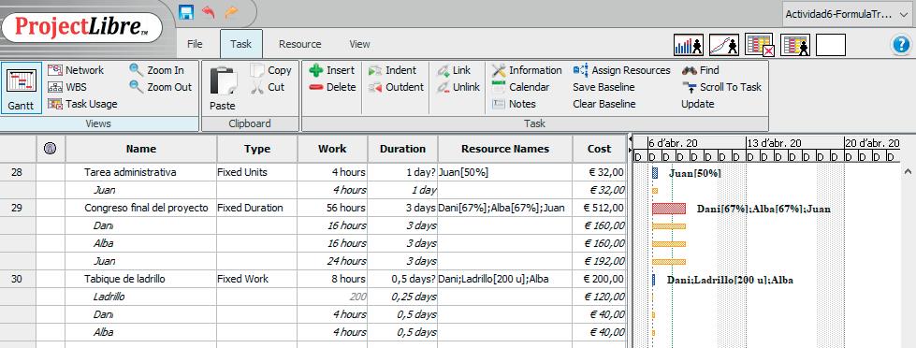The image size is (916, 348).
Task: Click the Name column header
Action: pyautogui.click(x=140, y=149)
